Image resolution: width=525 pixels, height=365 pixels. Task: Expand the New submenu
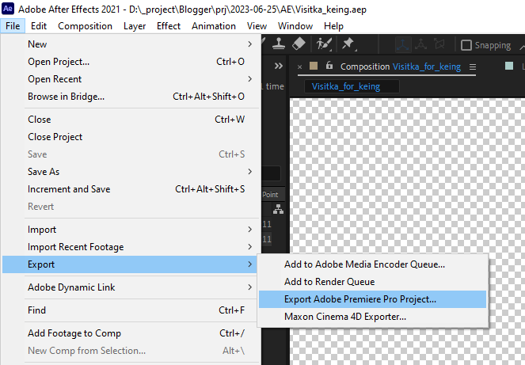[x=131, y=44]
